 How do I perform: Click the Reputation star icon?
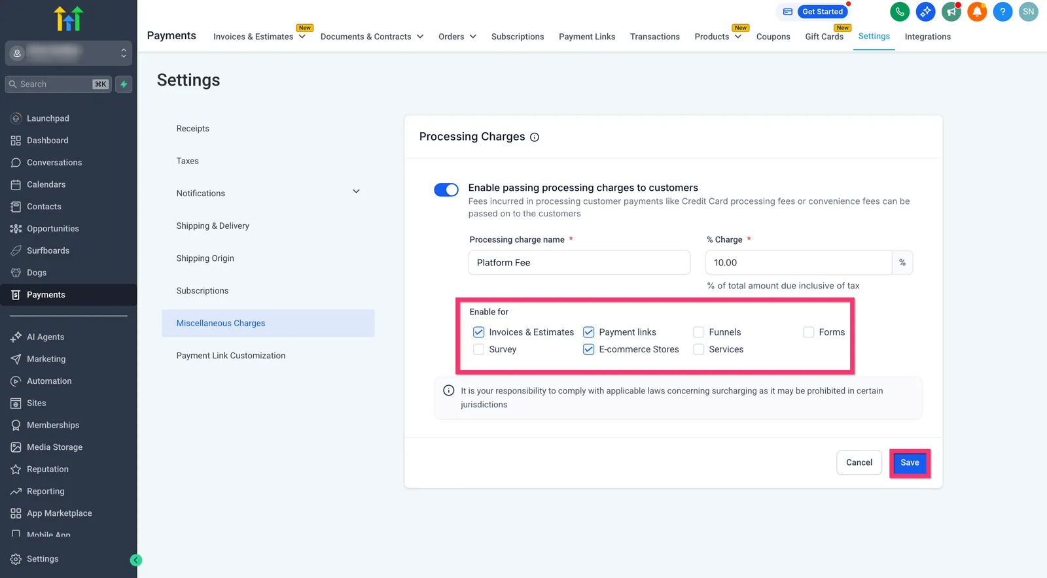click(x=16, y=469)
